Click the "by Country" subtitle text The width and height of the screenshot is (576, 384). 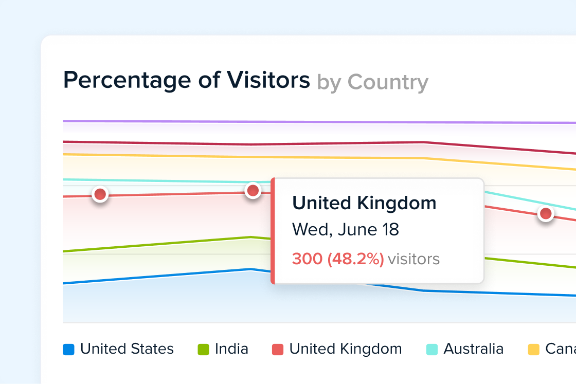pos(372,82)
